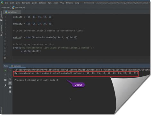Screen dimensions: 152x116
Task: Place the cursor on editor line 15
Action: [75, 58]
